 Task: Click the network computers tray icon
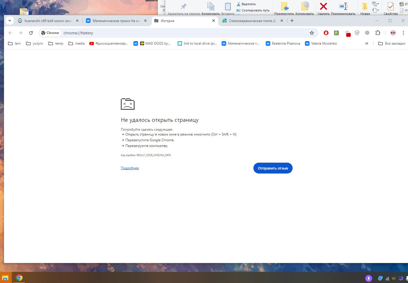tap(380, 278)
